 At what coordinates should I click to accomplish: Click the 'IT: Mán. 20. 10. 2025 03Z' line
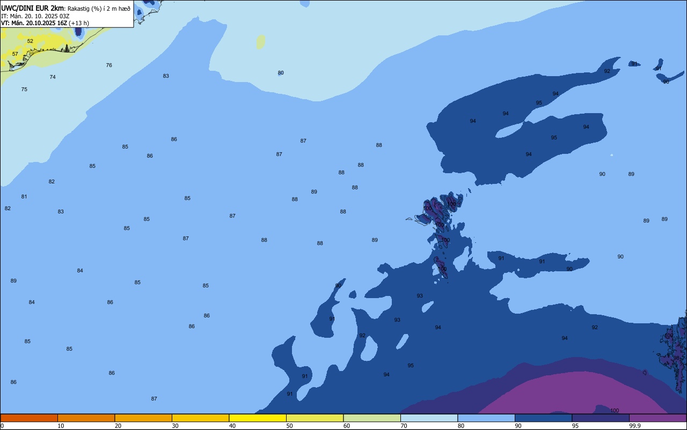click(35, 16)
